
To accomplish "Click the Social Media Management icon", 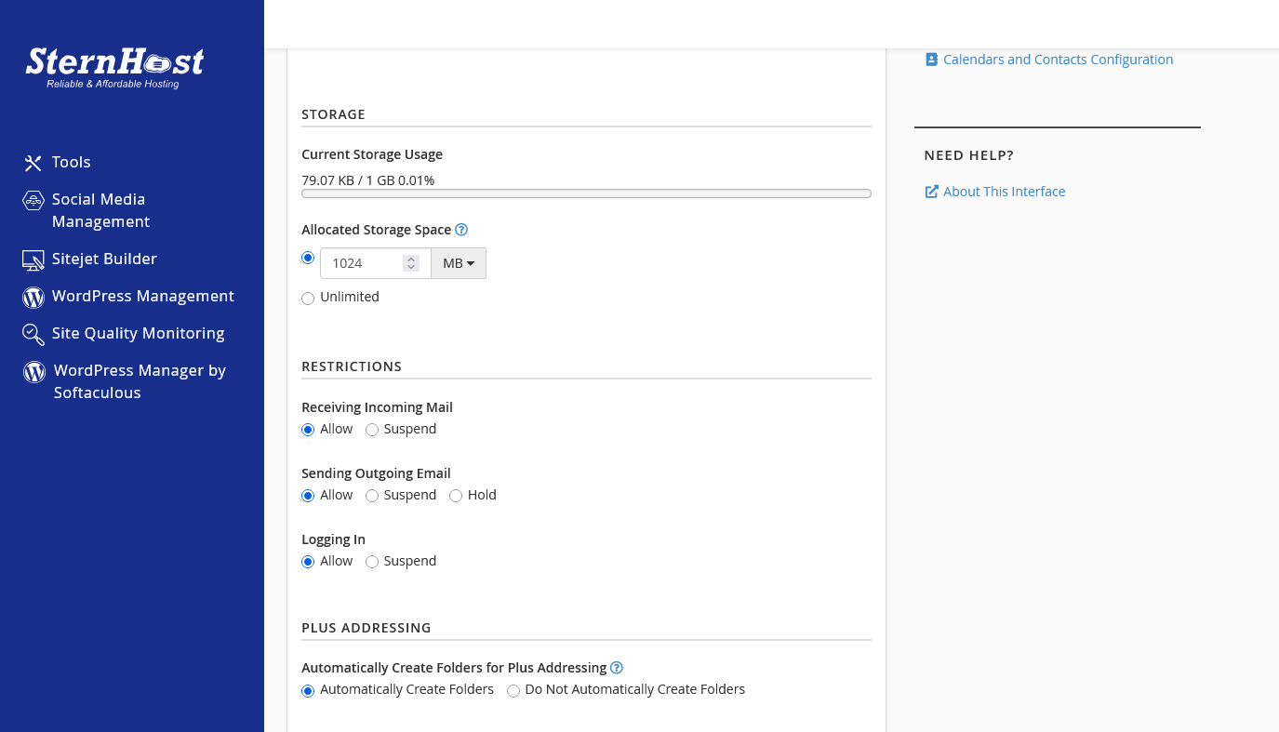I will (33, 200).
